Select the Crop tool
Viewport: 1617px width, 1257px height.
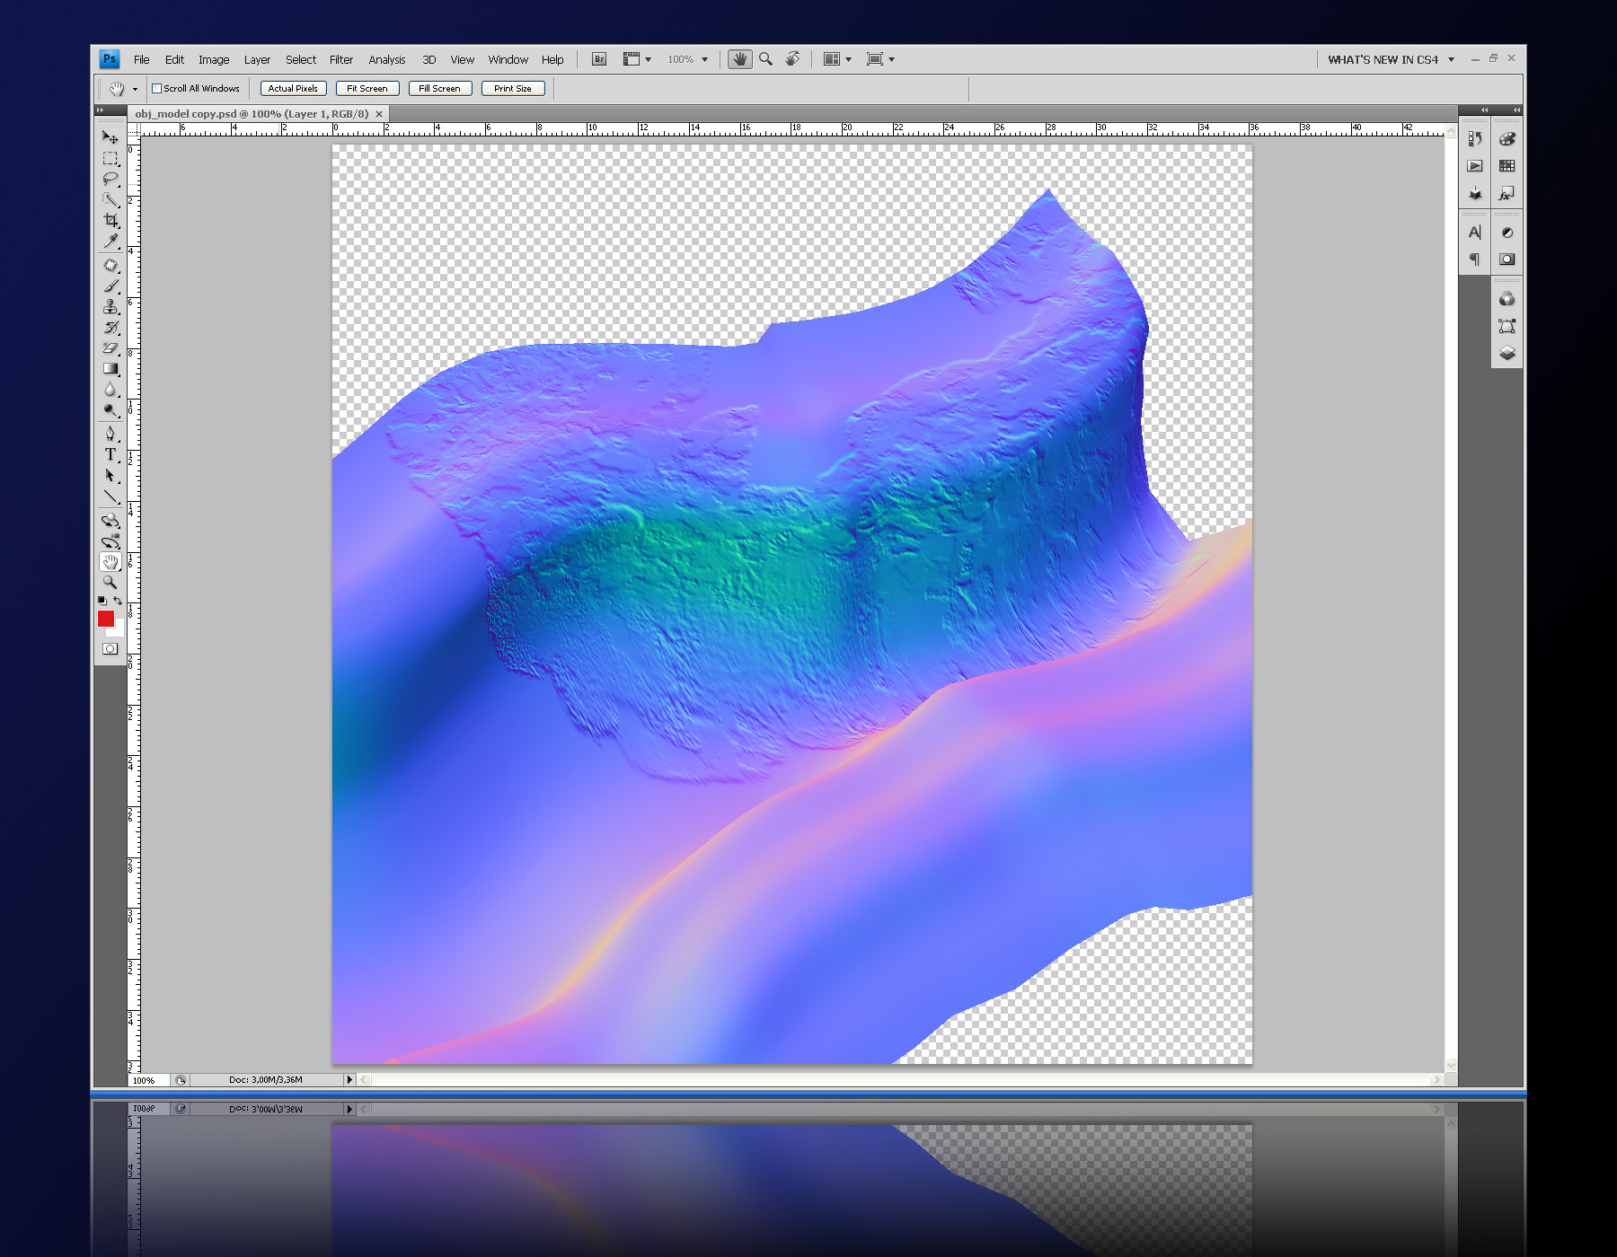pyautogui.click(x=110, y=220)
